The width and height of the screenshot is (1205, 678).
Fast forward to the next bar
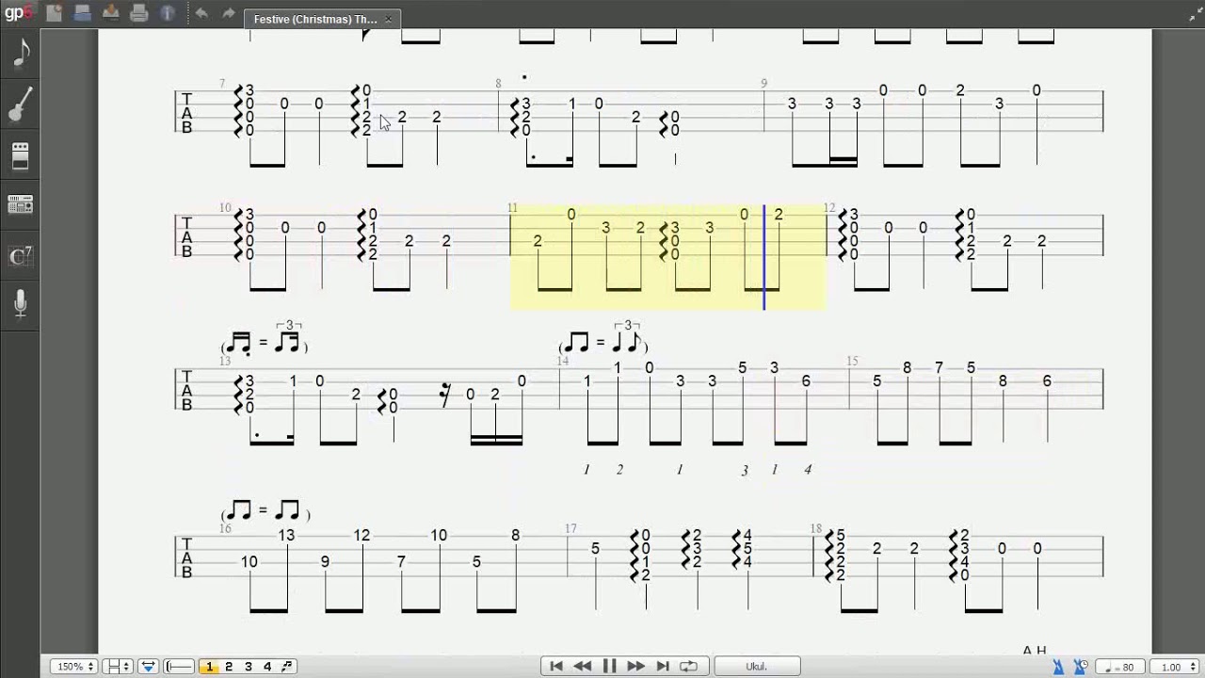pos(635,667)
